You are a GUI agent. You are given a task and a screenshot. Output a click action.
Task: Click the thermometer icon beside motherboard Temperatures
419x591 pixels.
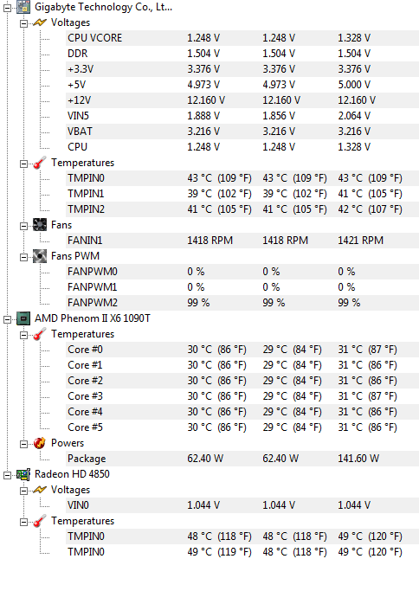pos(40,163)
